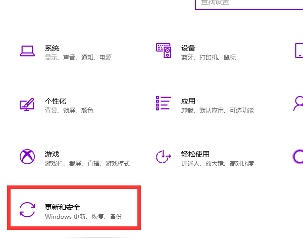Open the 设备 settings title
Viewport: 303px width, 240px height.
tap(188, 48)
